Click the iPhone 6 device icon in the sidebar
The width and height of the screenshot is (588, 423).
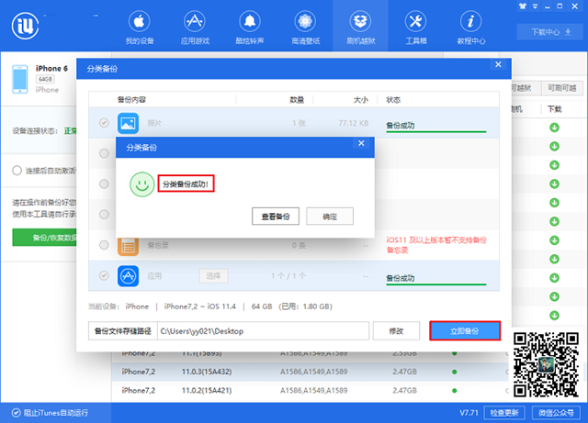pos(19,79)
